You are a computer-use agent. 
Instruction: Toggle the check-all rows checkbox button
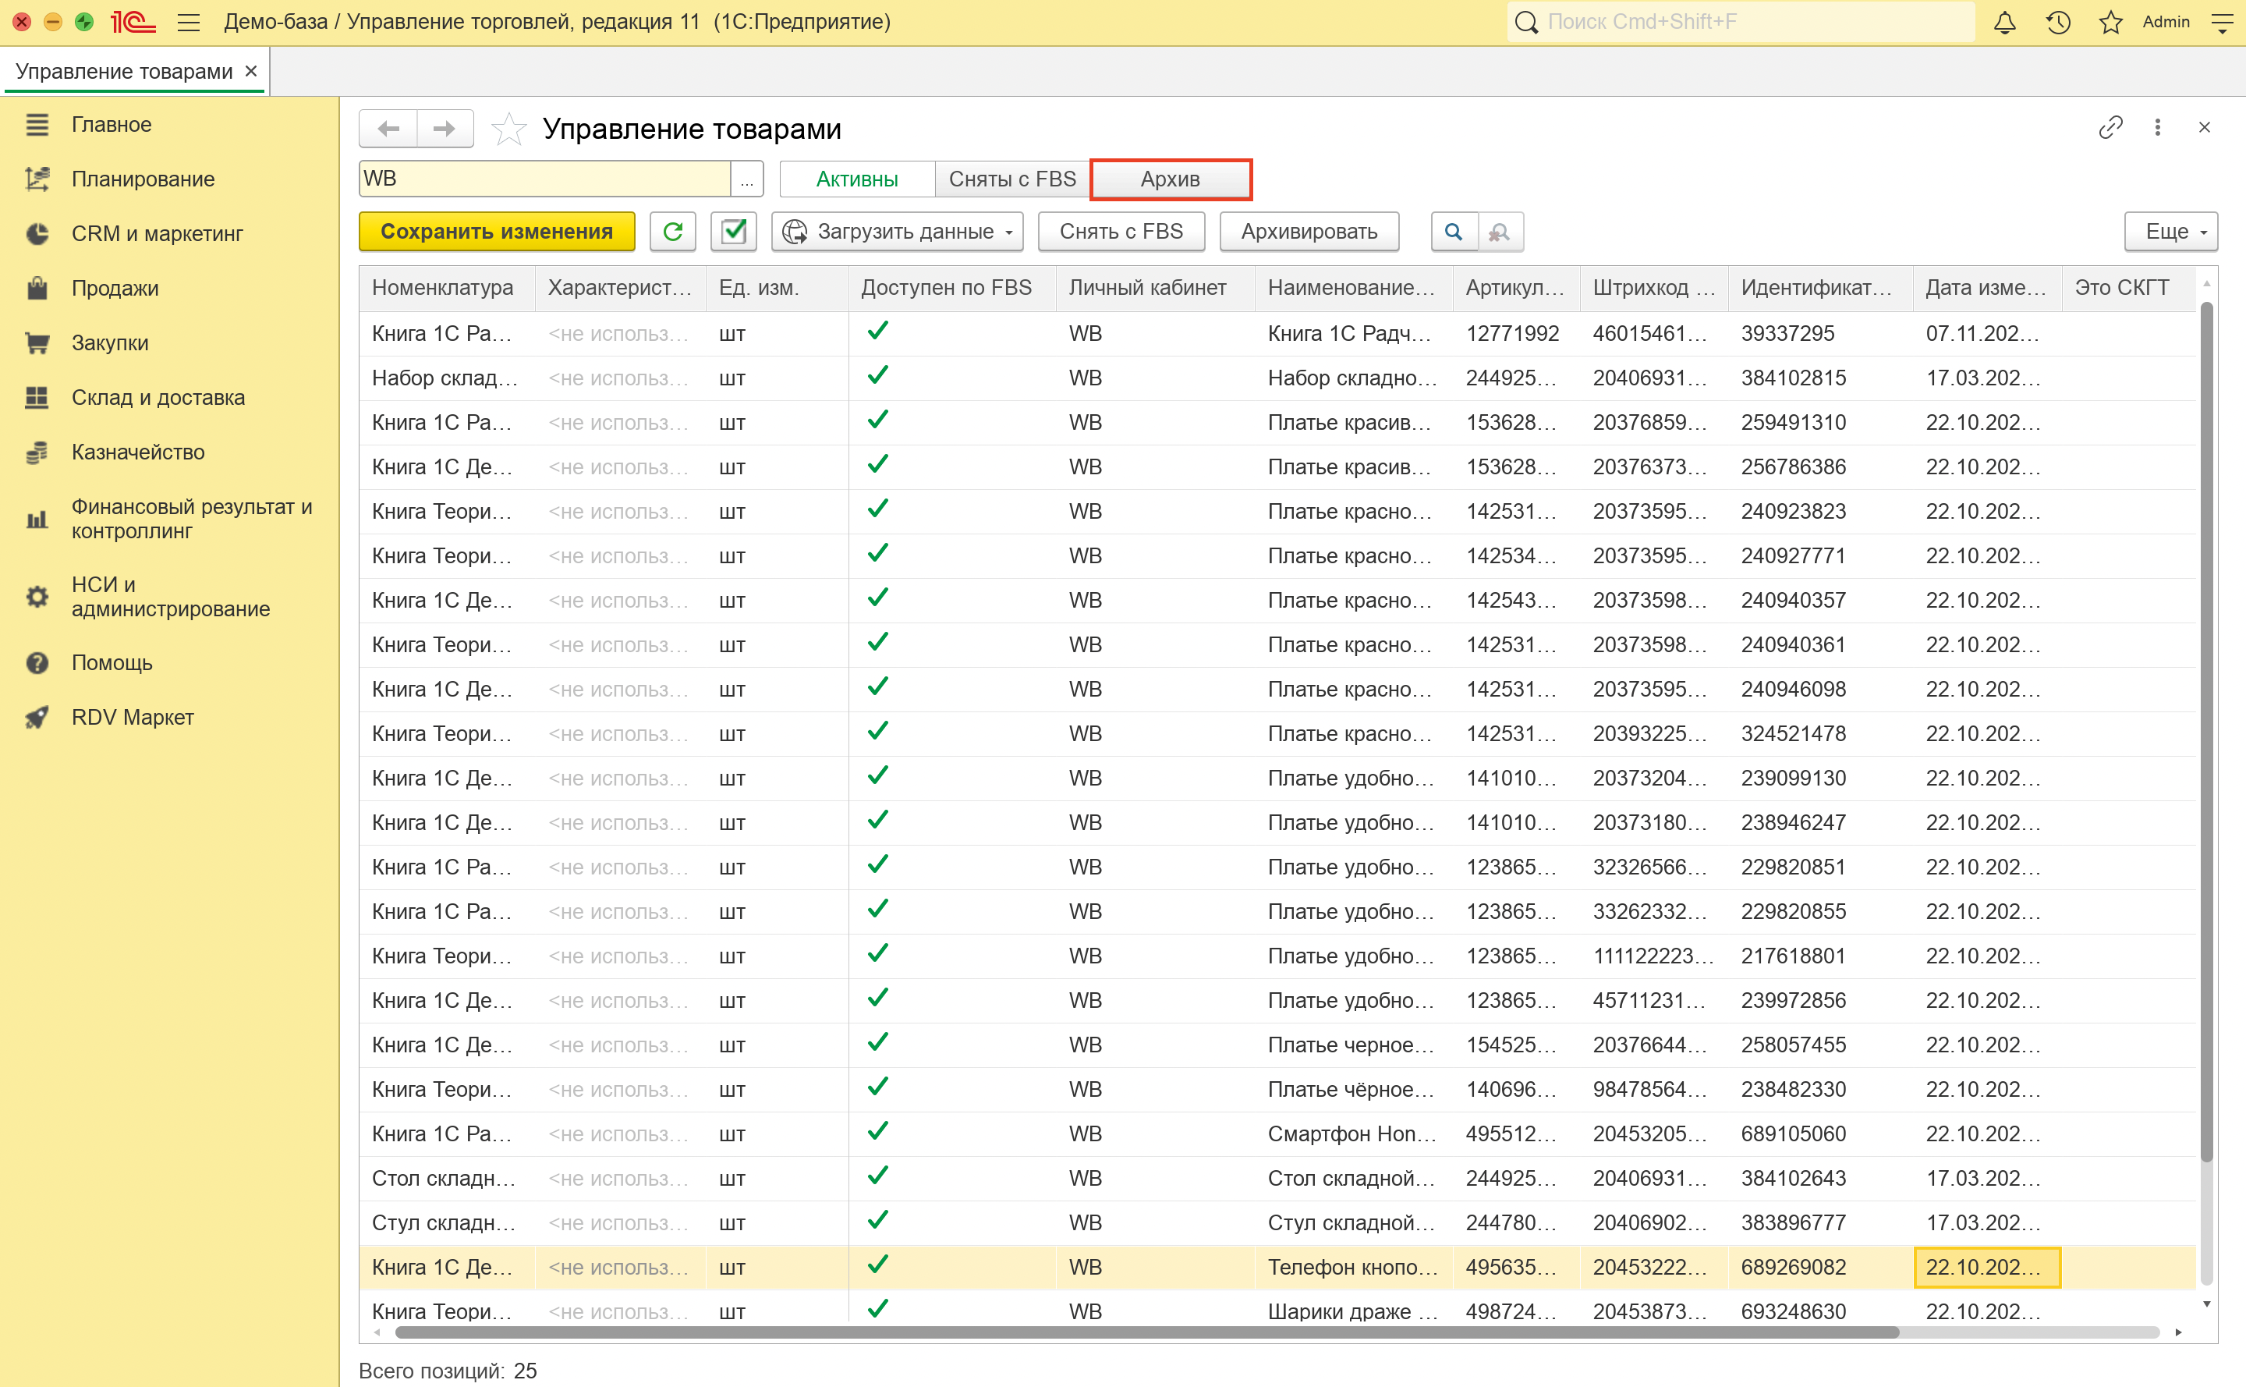pos(733,231)
